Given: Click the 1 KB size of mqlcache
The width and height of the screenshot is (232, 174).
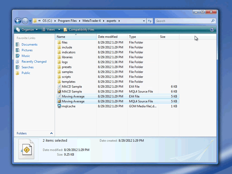Looking at the screenshot, I should pyautogui.click(x=174, y=106).
